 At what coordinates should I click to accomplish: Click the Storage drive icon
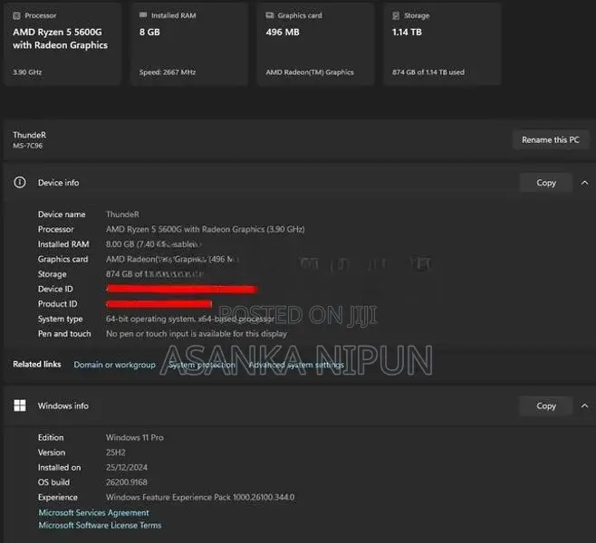tap(396, 15)
